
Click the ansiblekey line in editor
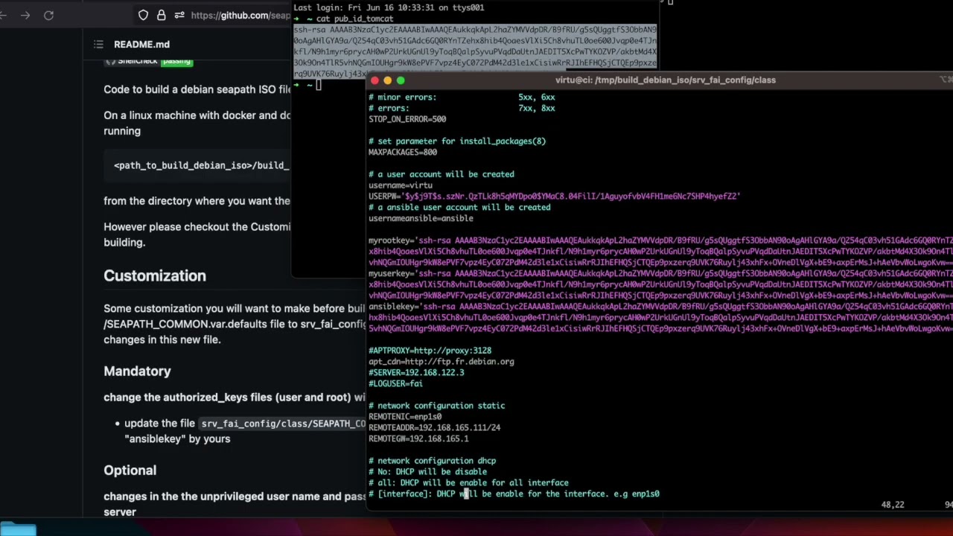pyautogui.click(x=660, y=317)
